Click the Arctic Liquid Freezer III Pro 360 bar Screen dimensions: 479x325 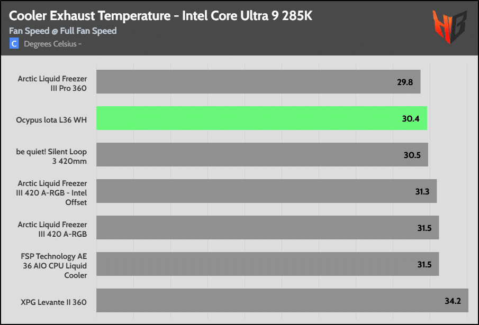point(258,82)
